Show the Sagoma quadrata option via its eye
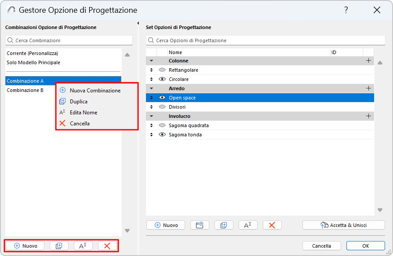 162,125
